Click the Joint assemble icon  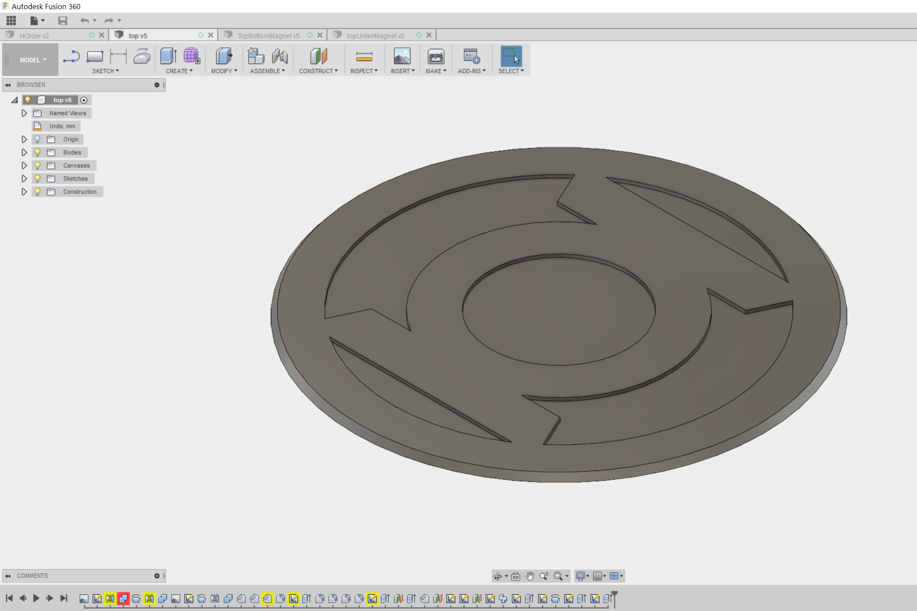[280, 57]
